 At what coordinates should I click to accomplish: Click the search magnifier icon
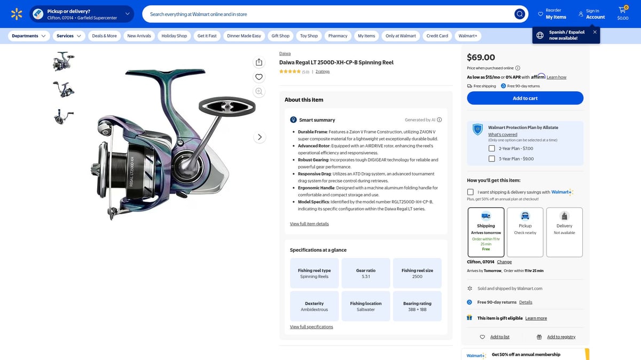[x=519, y=14]
